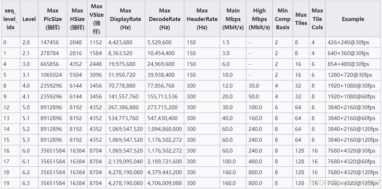Select the example 3840×2160@60fps
382x189 pixels.
[351, 118]
